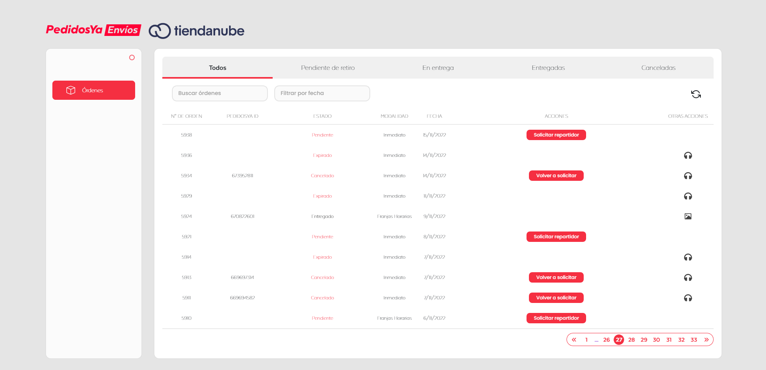Click the Buscar órdenes search field
The height and width of the screenshot is (370, 766).
click(x=220, y=93)
